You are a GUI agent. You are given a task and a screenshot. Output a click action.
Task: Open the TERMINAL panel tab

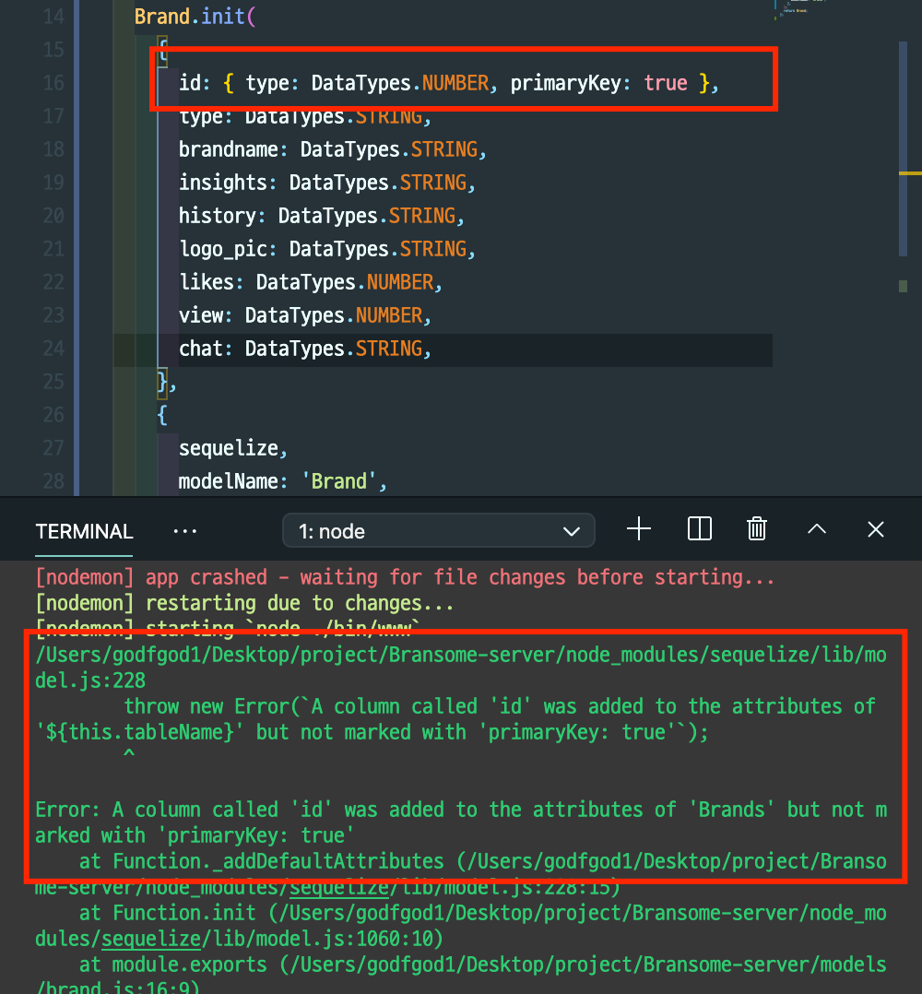point(84,531)
